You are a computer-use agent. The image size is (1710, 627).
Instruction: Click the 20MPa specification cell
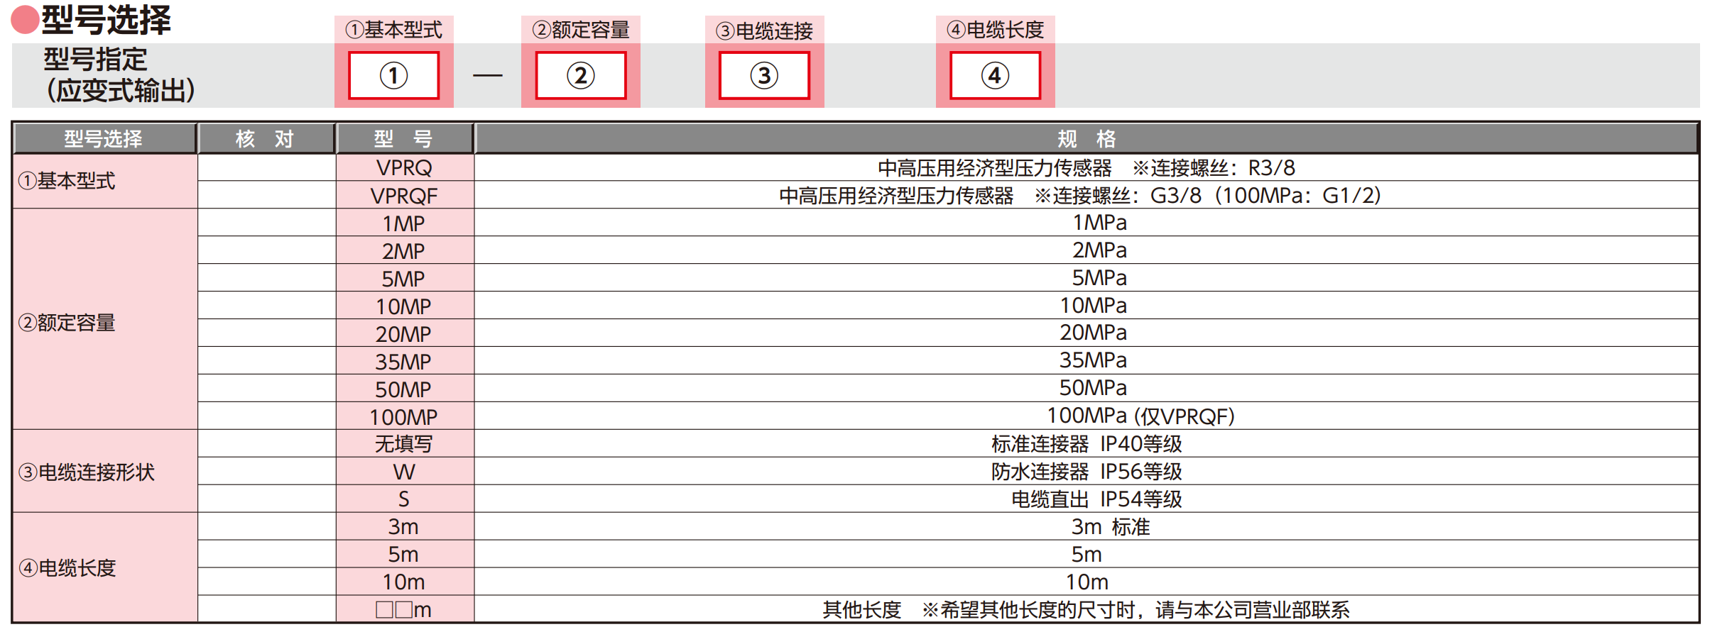tap(1087, 333)
